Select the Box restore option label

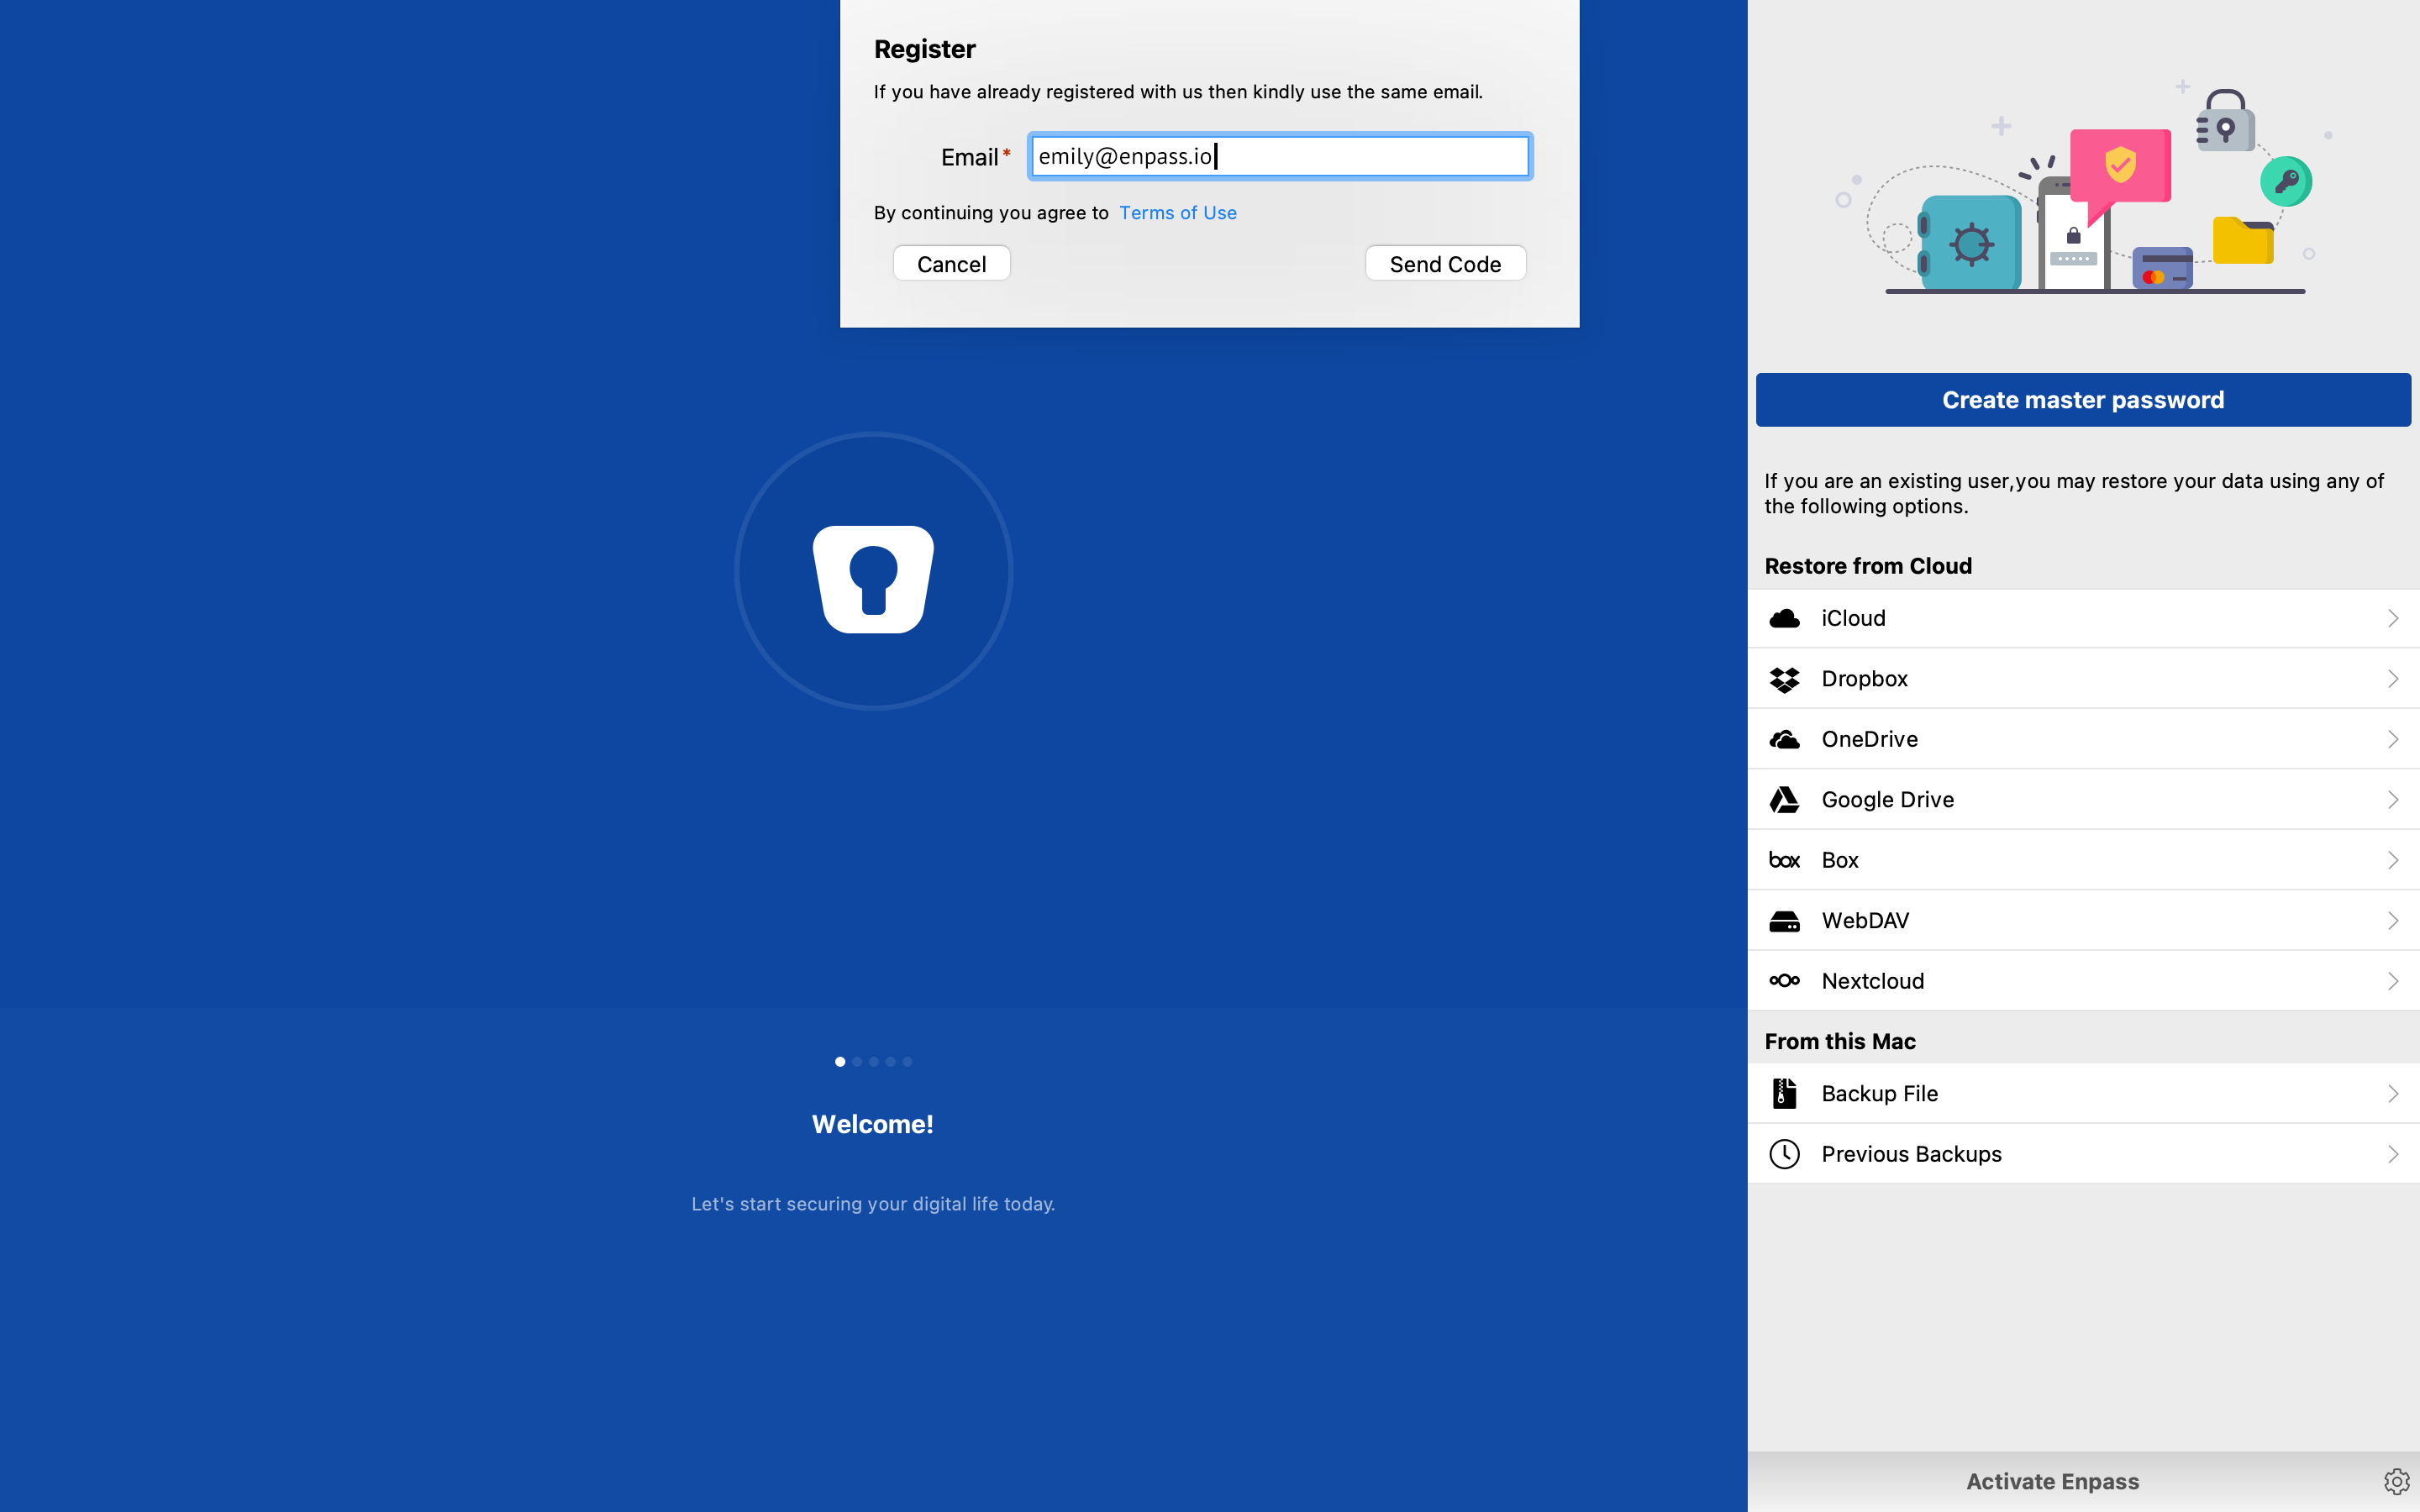point(1840,860)
